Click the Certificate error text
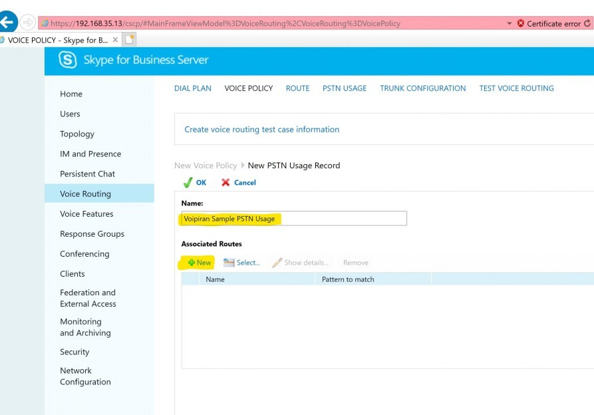The image size is (594, 415). [553, 23]
